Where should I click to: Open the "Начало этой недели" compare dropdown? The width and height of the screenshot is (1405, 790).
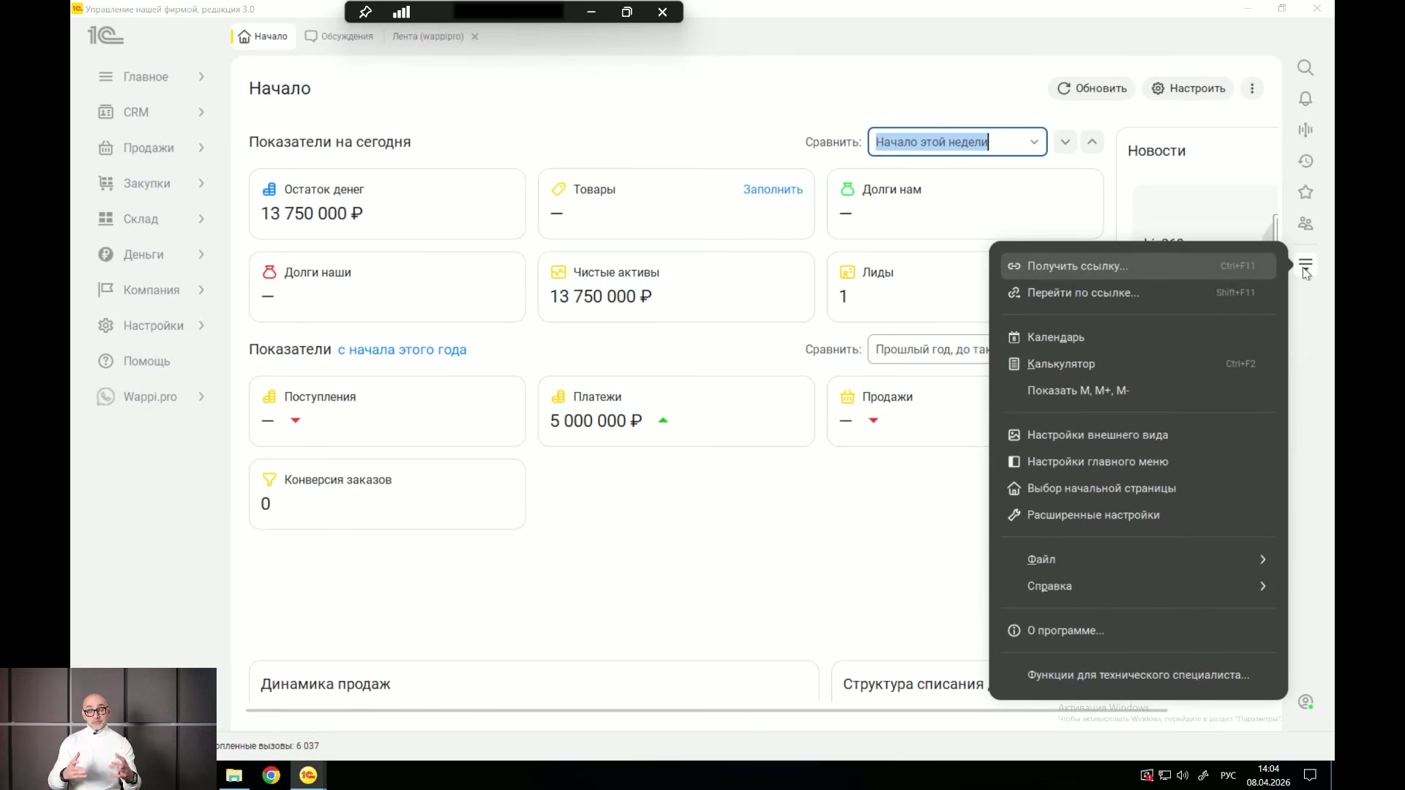coord(957,142)
